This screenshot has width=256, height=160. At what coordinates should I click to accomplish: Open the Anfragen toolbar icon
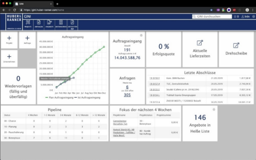click(39, 25)
